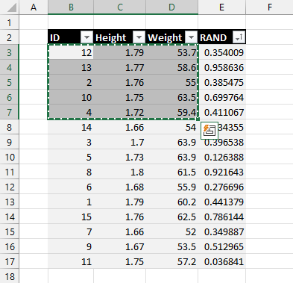Select RAND cell 0.441379

(222, 202)
